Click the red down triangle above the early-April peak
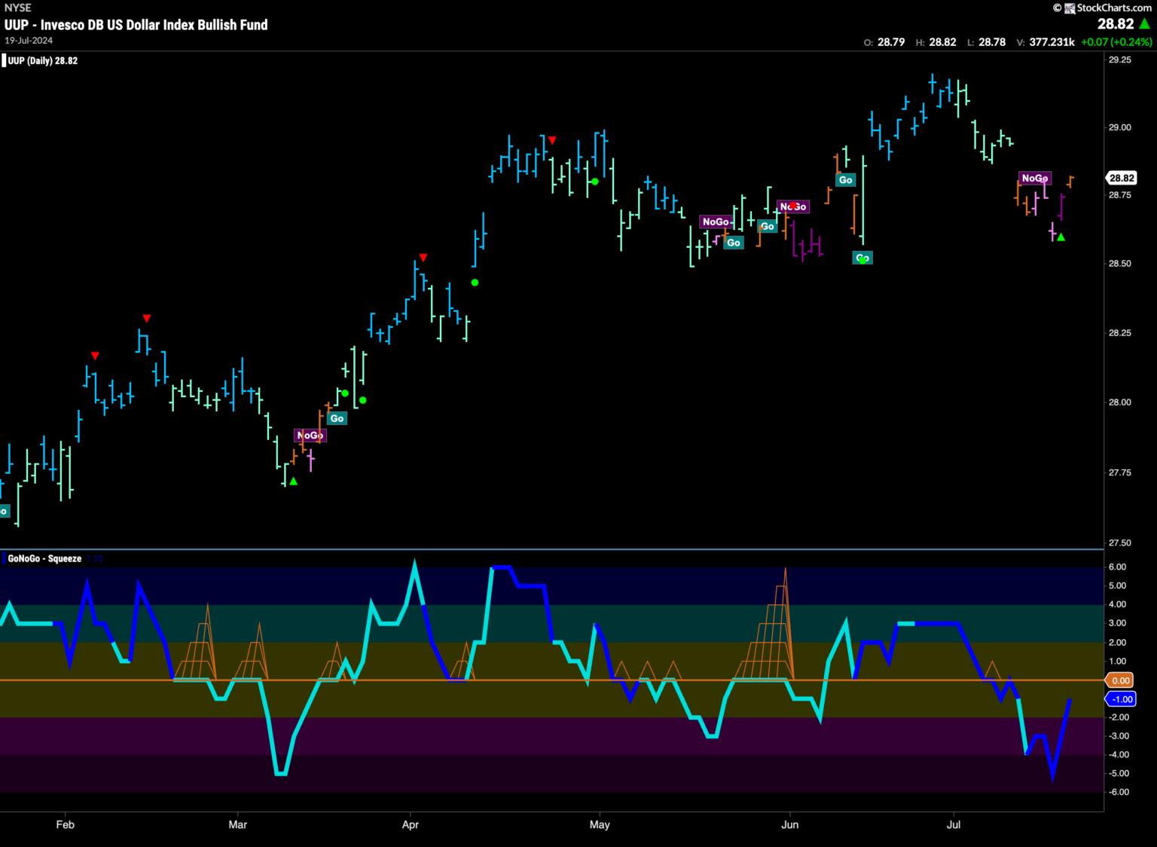Image resolution: width=1157 pixels, height=847 pixels. 423,258
